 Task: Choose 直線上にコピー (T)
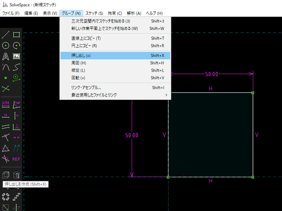coord(115,38)
